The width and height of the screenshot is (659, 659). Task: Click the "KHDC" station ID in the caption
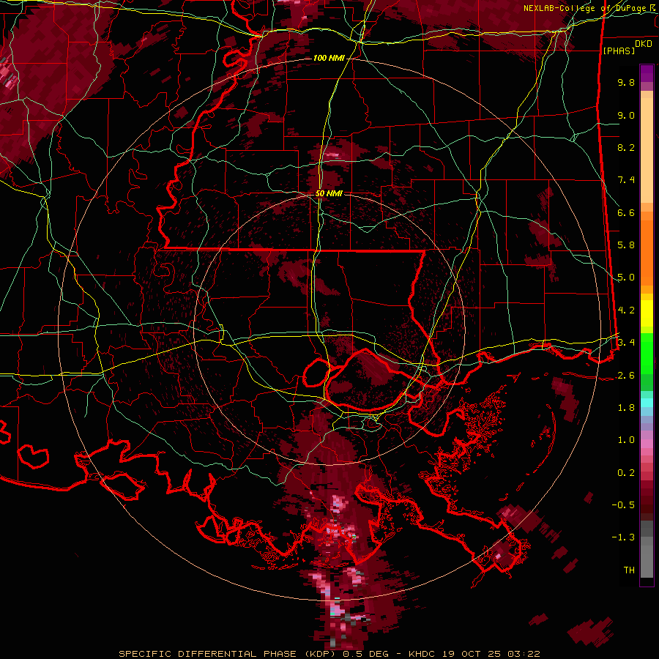coord(422,654)
